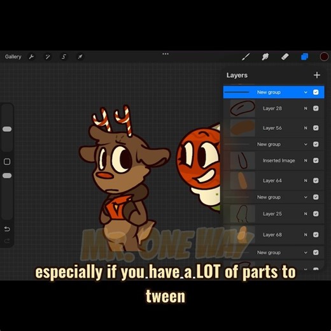Hide Layer 56 with its checkbox
This screenshot has height=331, width=331.
tap(316, 128)
